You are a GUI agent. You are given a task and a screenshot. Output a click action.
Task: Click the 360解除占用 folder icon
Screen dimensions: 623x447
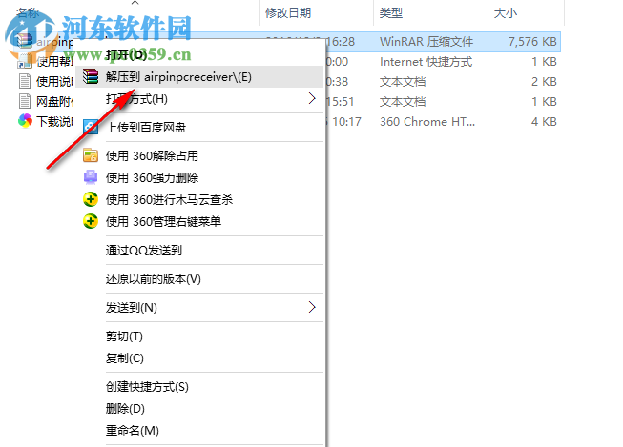pyautogui.click(x=91, y=155)
